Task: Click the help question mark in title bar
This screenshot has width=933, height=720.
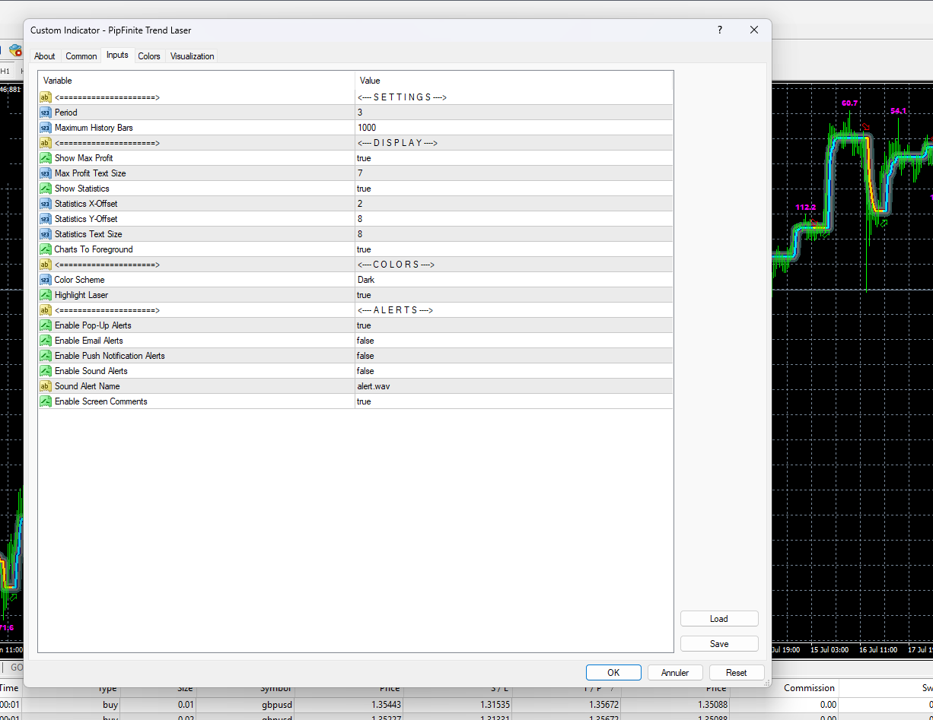Action: tap(720, 30)
